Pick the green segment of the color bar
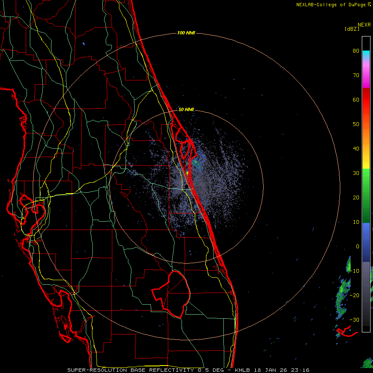The image size is (373, 373). click(366, 196)
